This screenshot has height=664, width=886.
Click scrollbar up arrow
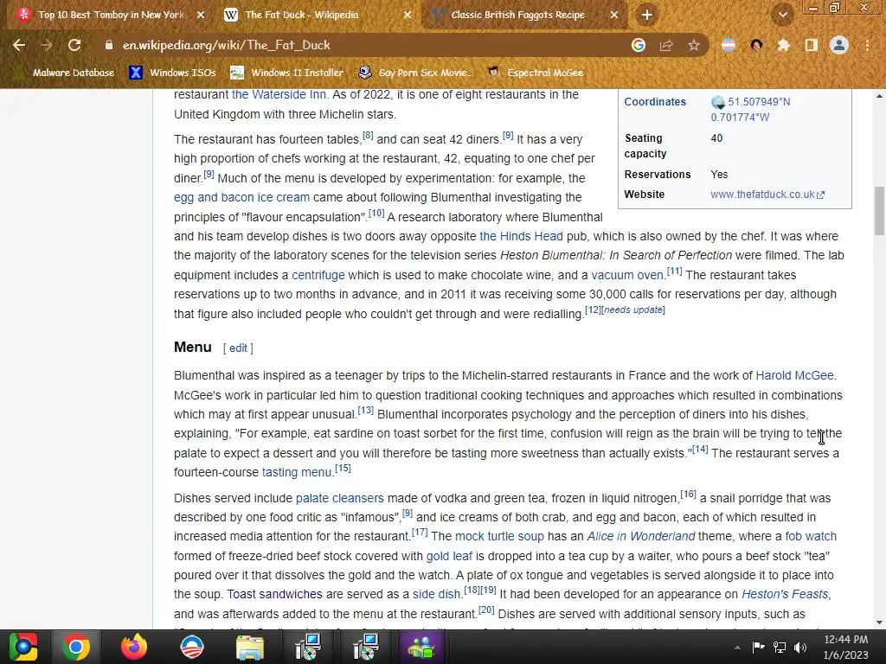(879, 96)
